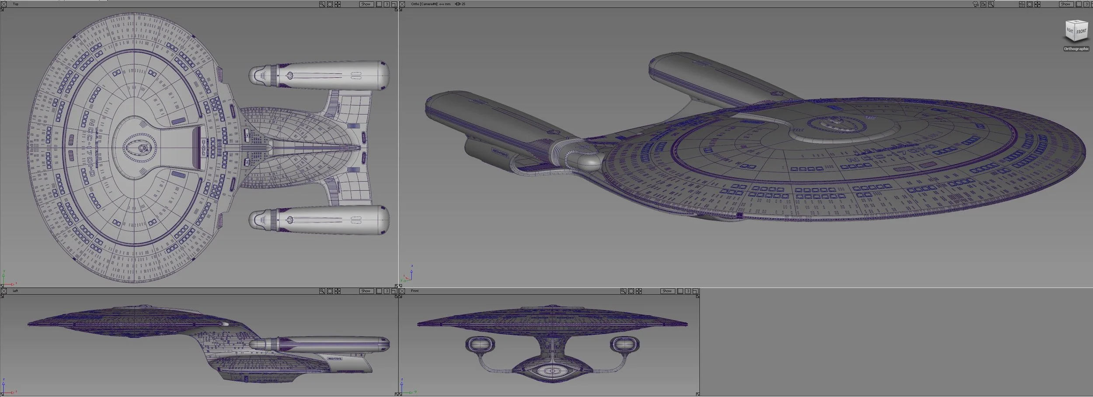
Task: Click the zoom magnifier in Front viewport header
Action: [x=623, y=291]
